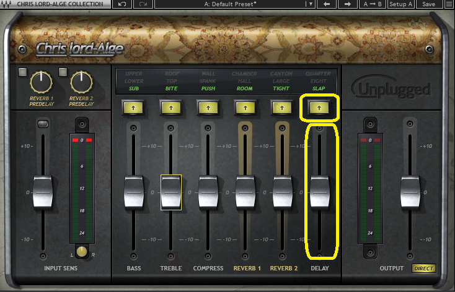Viewport: 455px width, 292px height.
Task: Click the A to B copy button
Action: click(x=373, y=4)
